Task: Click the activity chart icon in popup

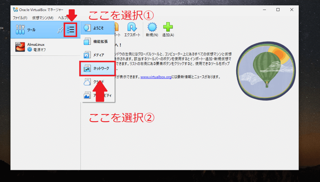Action: coord(87,95)
